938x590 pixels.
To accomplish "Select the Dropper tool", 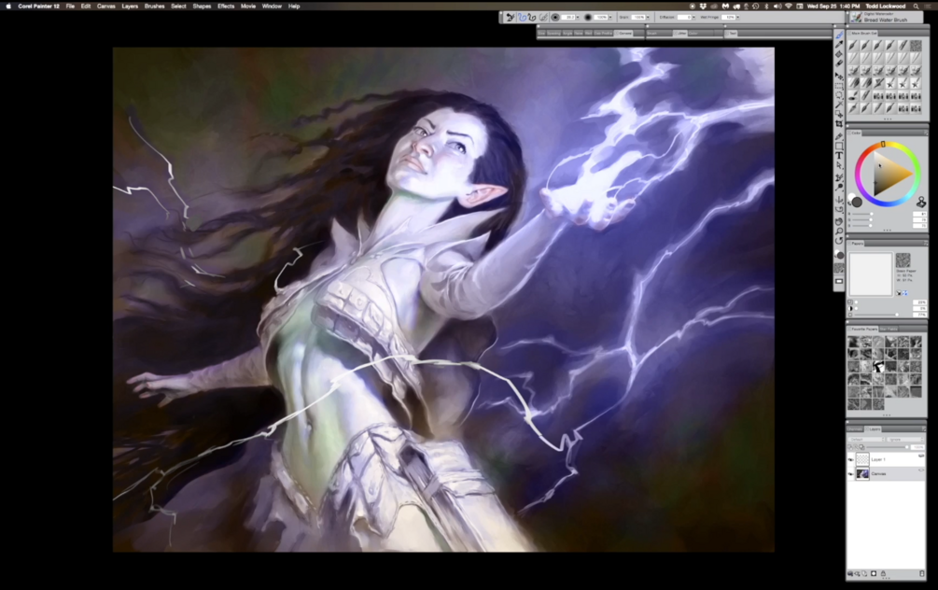I will (839, 44).
